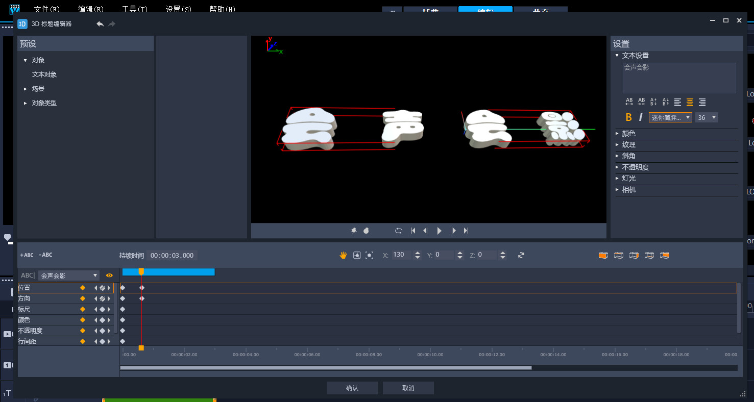The width and height of the screenshot is (754, 402).
Task: Decrease character spacing with AB inward arrows
Action: pyautogui.click(x=641, y=102)
